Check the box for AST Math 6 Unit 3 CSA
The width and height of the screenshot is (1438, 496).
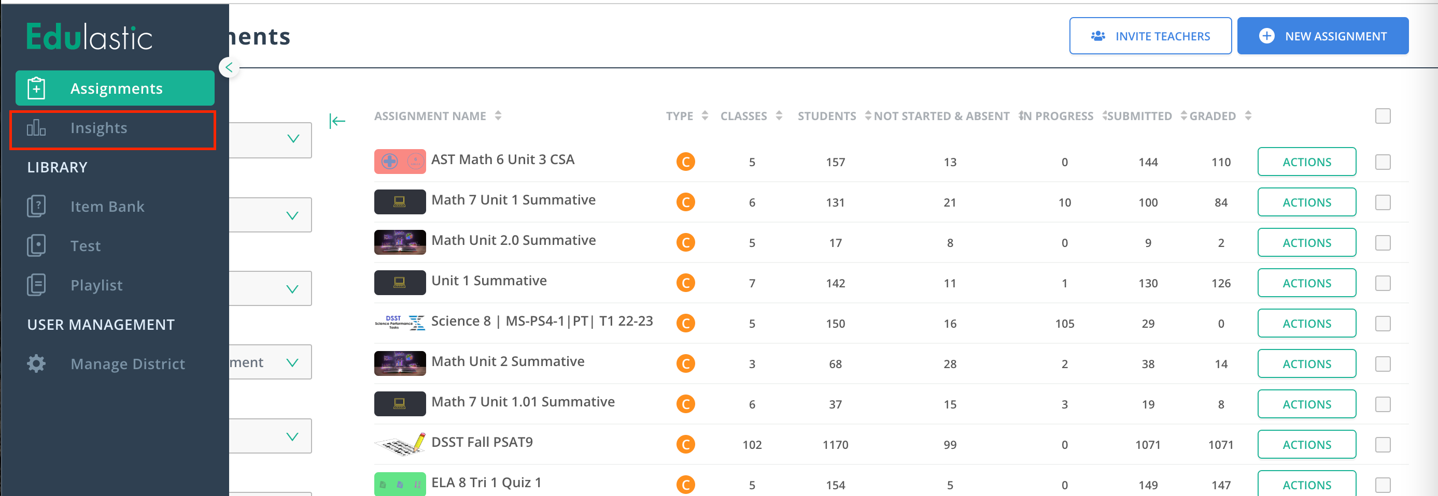1383,162
